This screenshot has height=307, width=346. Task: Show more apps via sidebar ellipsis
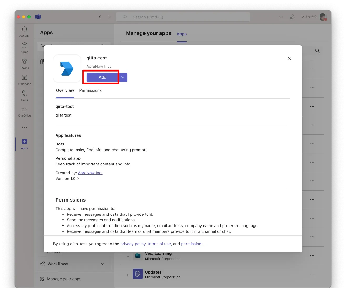tap(24, 128)
